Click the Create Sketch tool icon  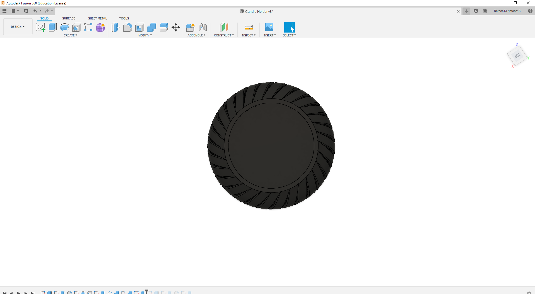pyautogui.click(x=41, y=27)
